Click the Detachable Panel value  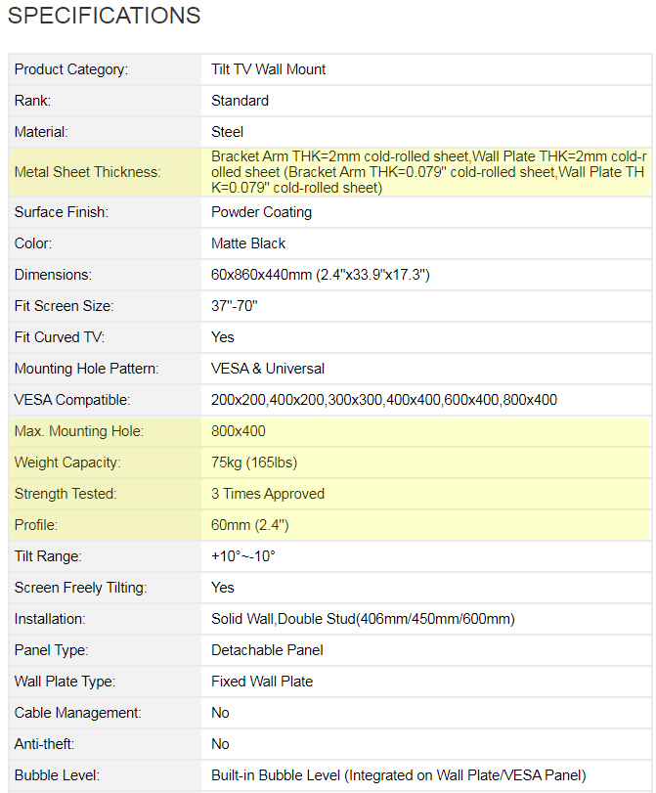267,650
